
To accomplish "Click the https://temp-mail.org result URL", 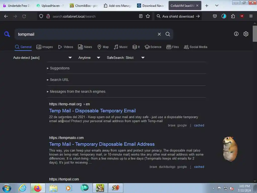I will point(70,104).
